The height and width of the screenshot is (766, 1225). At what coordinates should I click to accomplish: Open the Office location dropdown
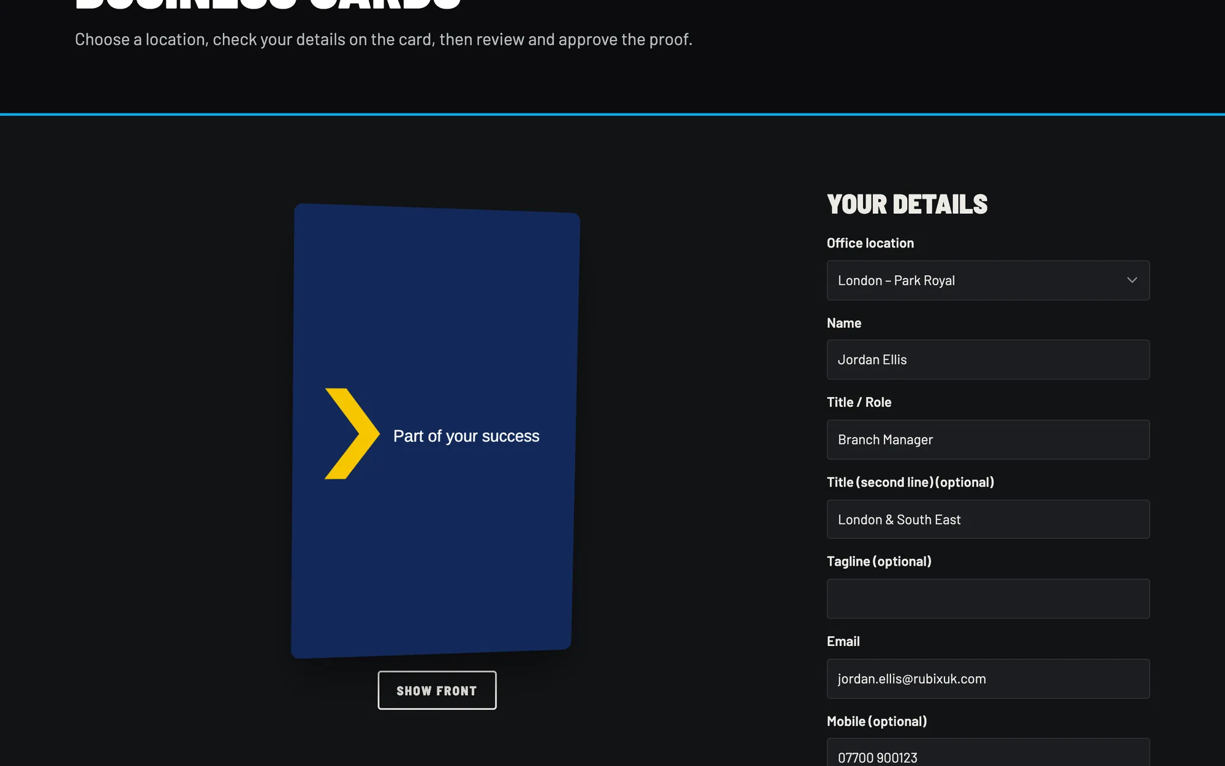coord(988,281)
